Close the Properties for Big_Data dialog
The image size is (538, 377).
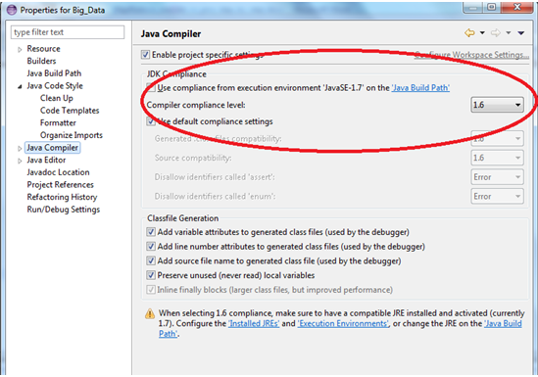[x=516, y=7]
